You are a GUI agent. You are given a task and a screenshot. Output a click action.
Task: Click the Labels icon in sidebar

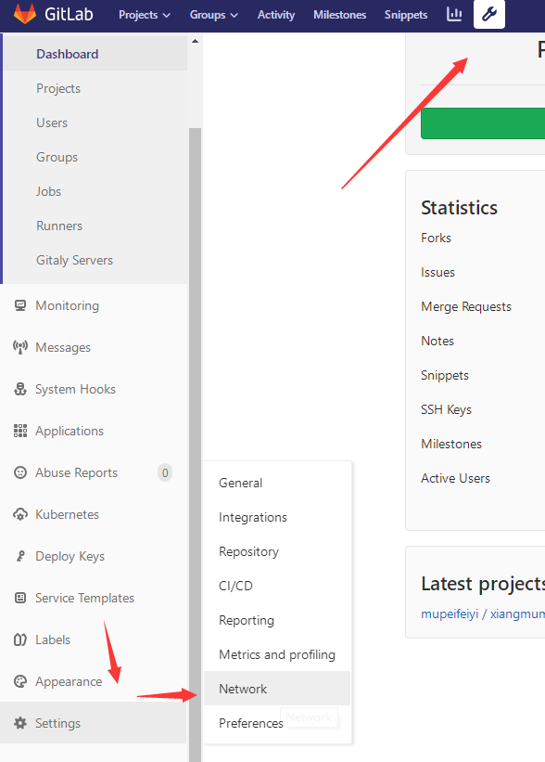[x=19, y=639]
